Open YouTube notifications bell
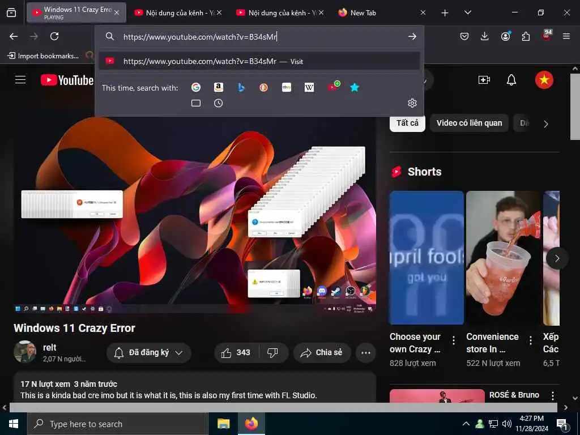The width and height of the screenshot is (580, 435). pos(511,80)
